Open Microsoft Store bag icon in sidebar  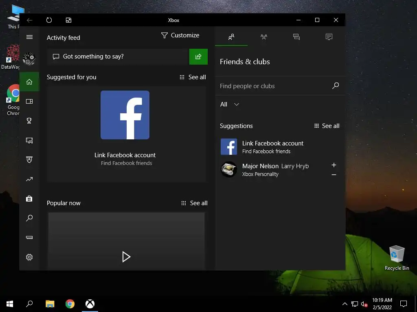pyautogui.click(x=29, y=198)
